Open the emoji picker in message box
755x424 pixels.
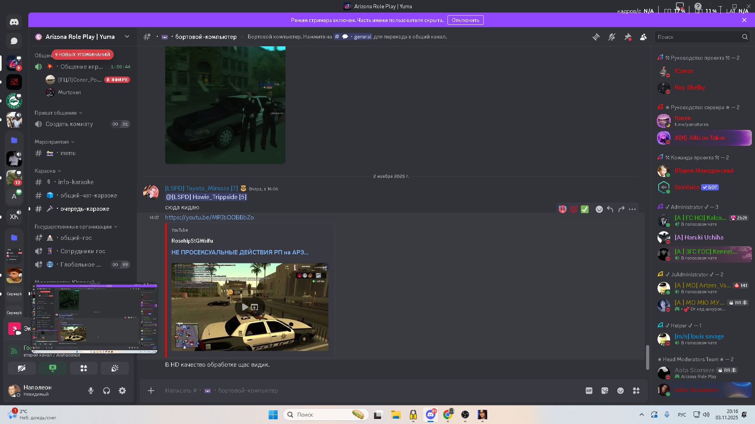(x=621, y=391)
